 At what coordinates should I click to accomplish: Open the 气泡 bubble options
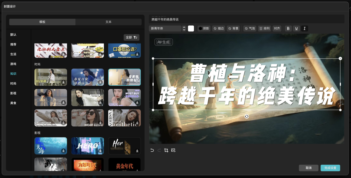(250, 28)
